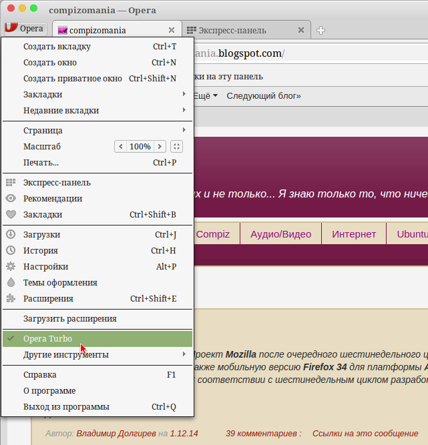This screenshot has height=445, width=428.
Task: Click author link Владимир Долгирев
Action: click(x=116, y=434)
